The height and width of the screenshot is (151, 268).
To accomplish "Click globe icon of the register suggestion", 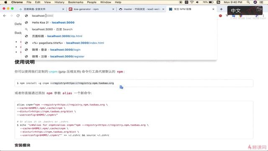I will click(26, 56).
